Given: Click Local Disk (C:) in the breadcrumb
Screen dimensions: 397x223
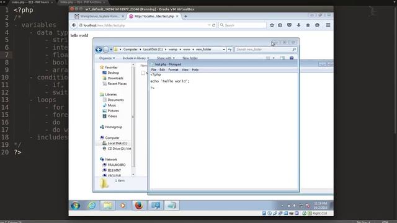Looking at the screenshot, I should (x=153, y=50).
